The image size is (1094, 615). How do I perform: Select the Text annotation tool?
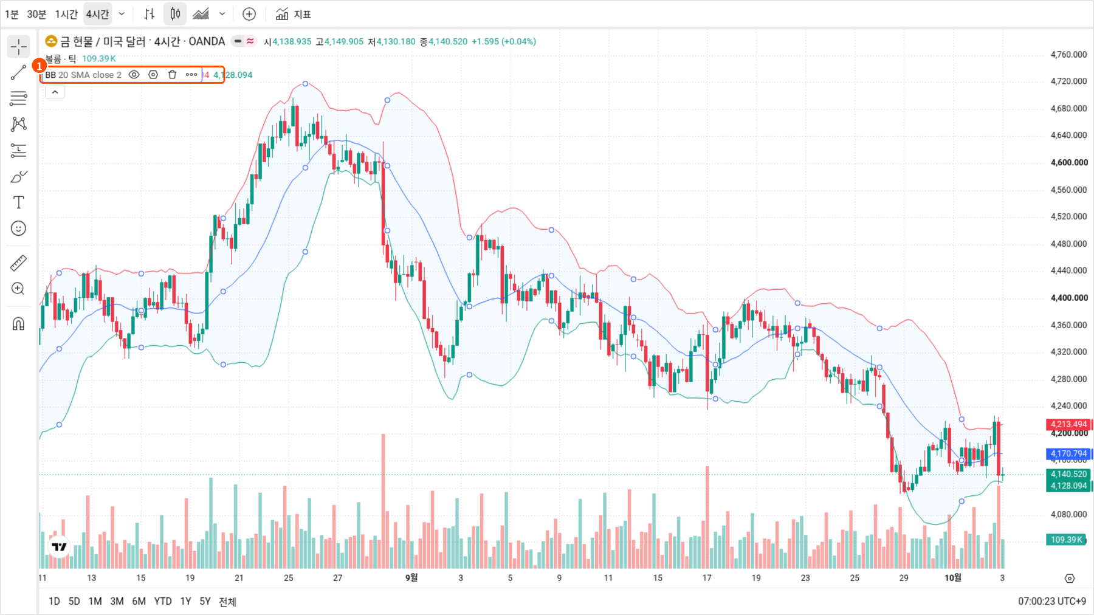19,202
